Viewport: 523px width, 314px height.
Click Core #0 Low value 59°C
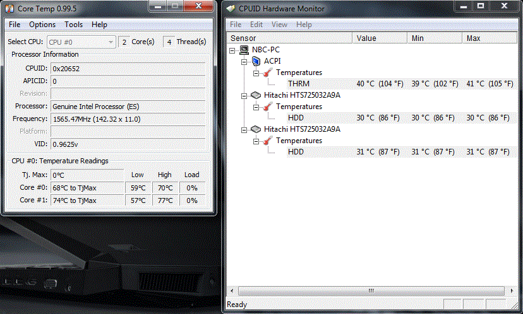click(x=138, y=188)
